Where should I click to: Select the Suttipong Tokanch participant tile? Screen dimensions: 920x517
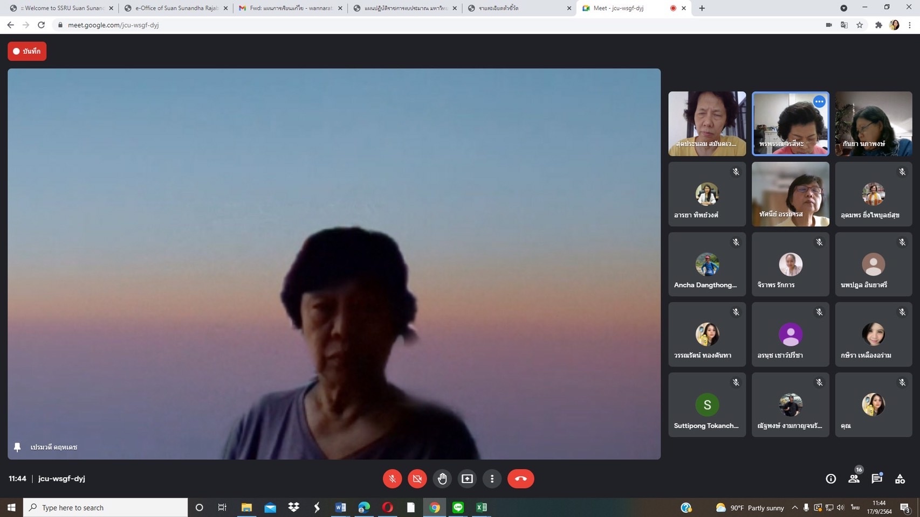point(707,405)
